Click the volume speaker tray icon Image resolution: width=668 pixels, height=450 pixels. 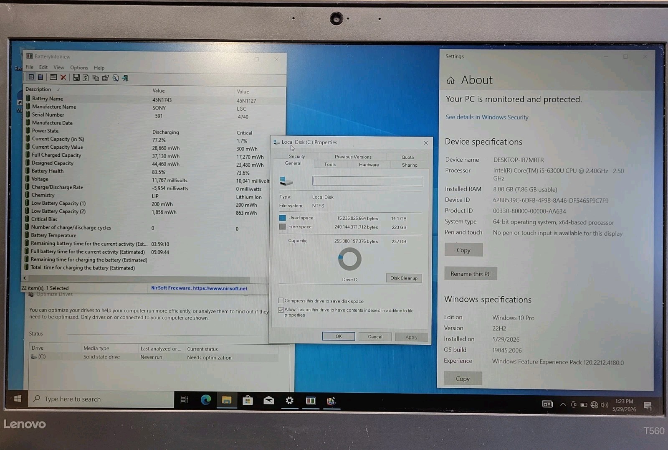tap(604, 404)
